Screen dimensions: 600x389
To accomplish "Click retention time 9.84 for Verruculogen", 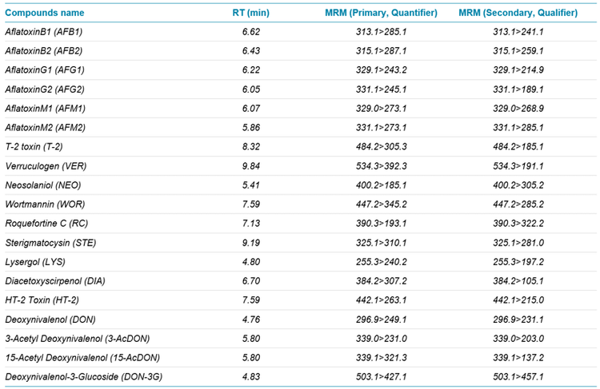I will (253, 166).
